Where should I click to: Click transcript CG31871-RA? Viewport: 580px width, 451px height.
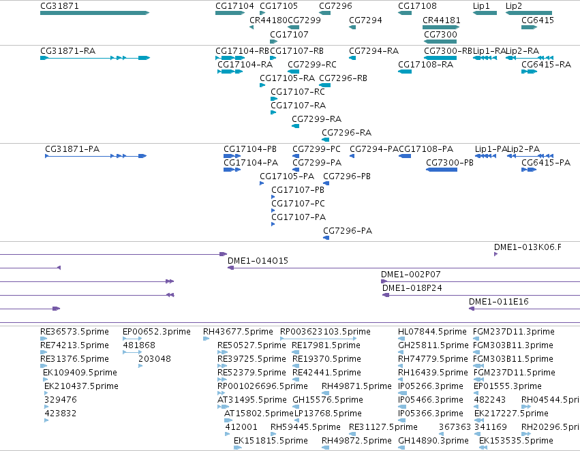click(x=95, y=58)
